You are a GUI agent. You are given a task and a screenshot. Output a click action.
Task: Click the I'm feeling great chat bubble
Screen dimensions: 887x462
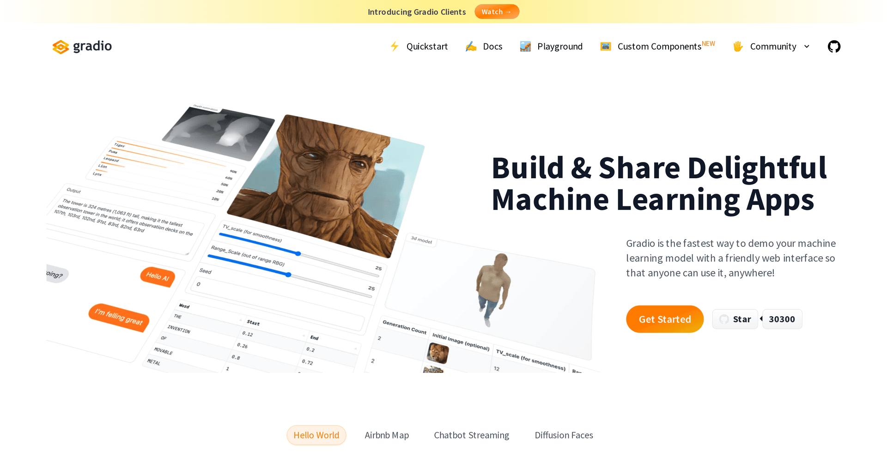click(119, 318)
